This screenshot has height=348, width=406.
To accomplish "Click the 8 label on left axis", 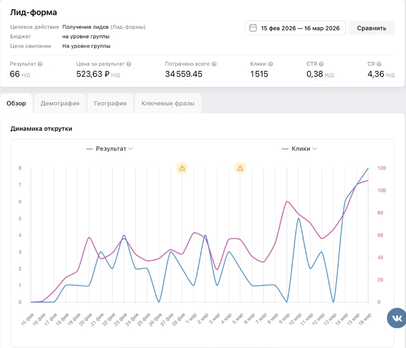I will [x=20, y=168].
